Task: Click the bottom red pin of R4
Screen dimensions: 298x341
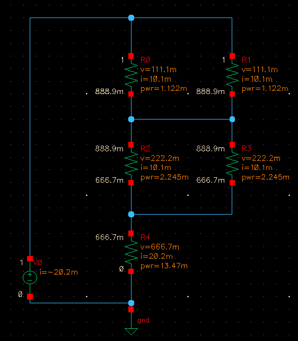Action: (x=131, y=271)
